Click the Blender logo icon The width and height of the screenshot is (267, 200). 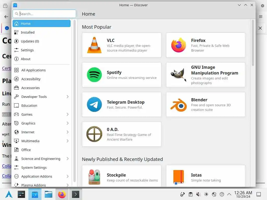tap(178, 105)
